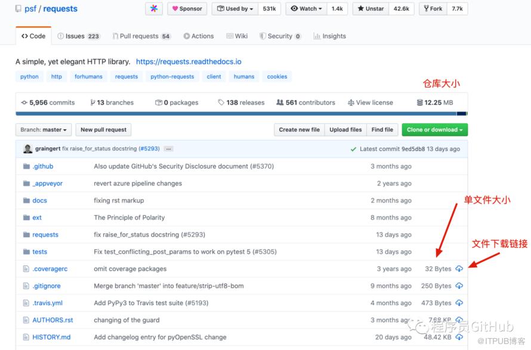This screenshot has width=531, height=350.
Task: Open the .travis.yml file
Action: (47, 303)
